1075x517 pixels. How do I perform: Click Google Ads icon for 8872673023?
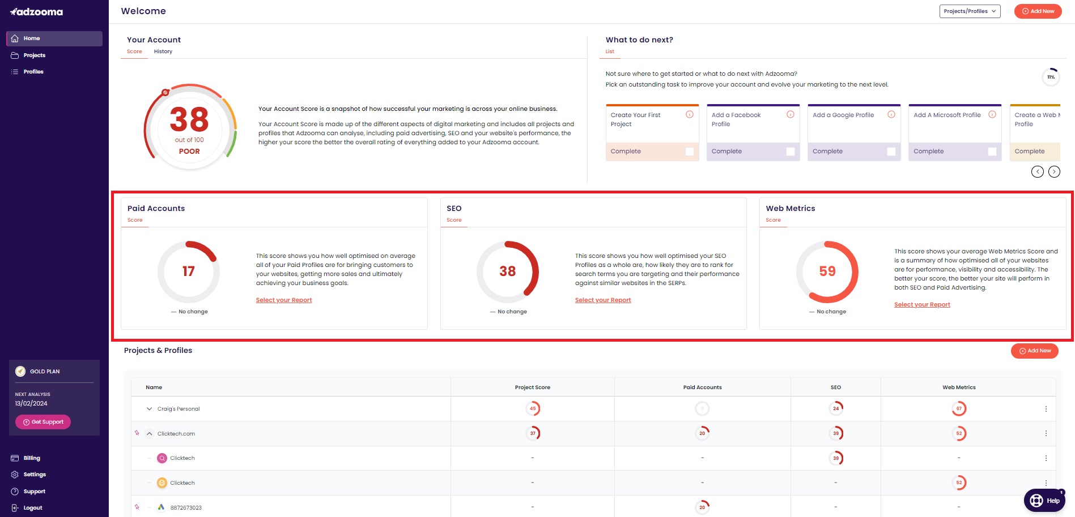pos(162,507)
